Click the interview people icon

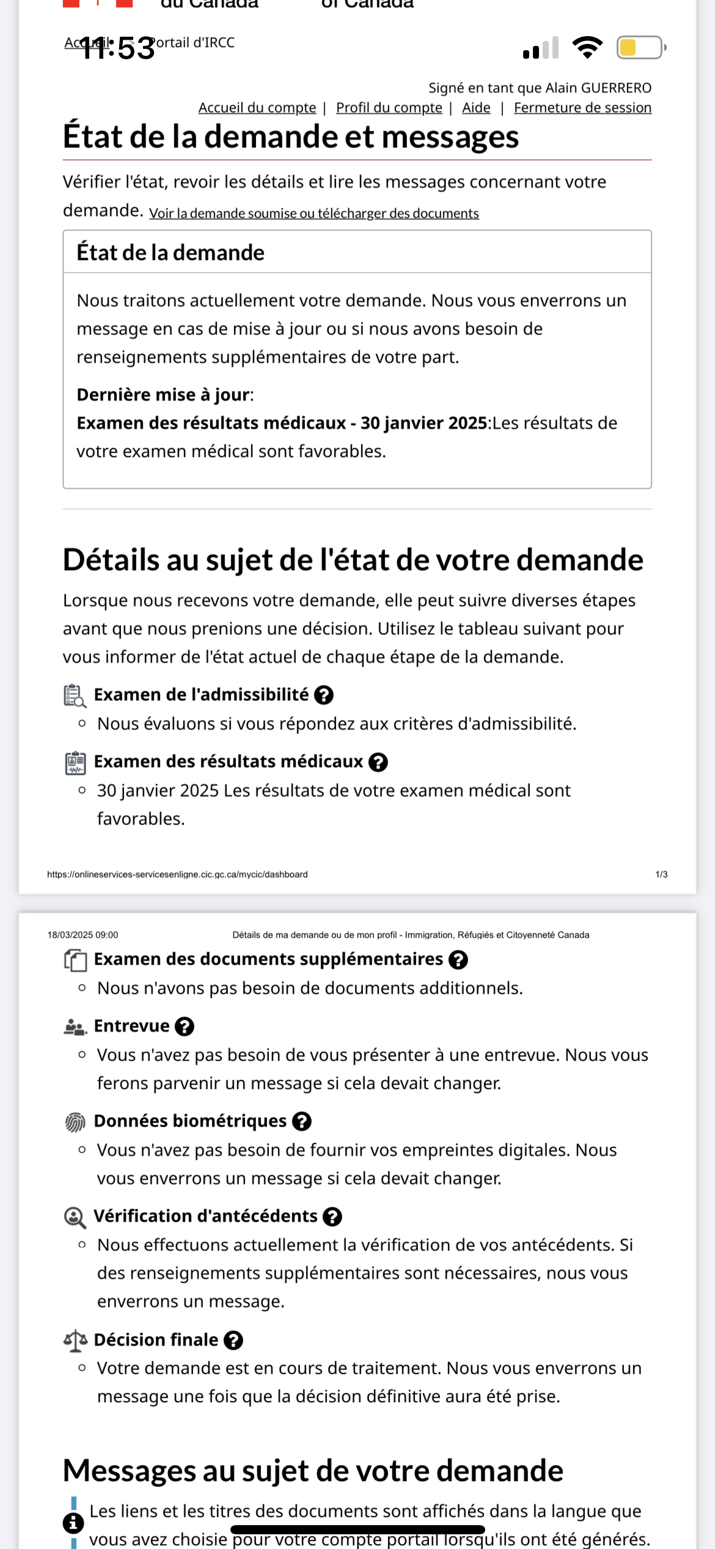(75, 1027)
